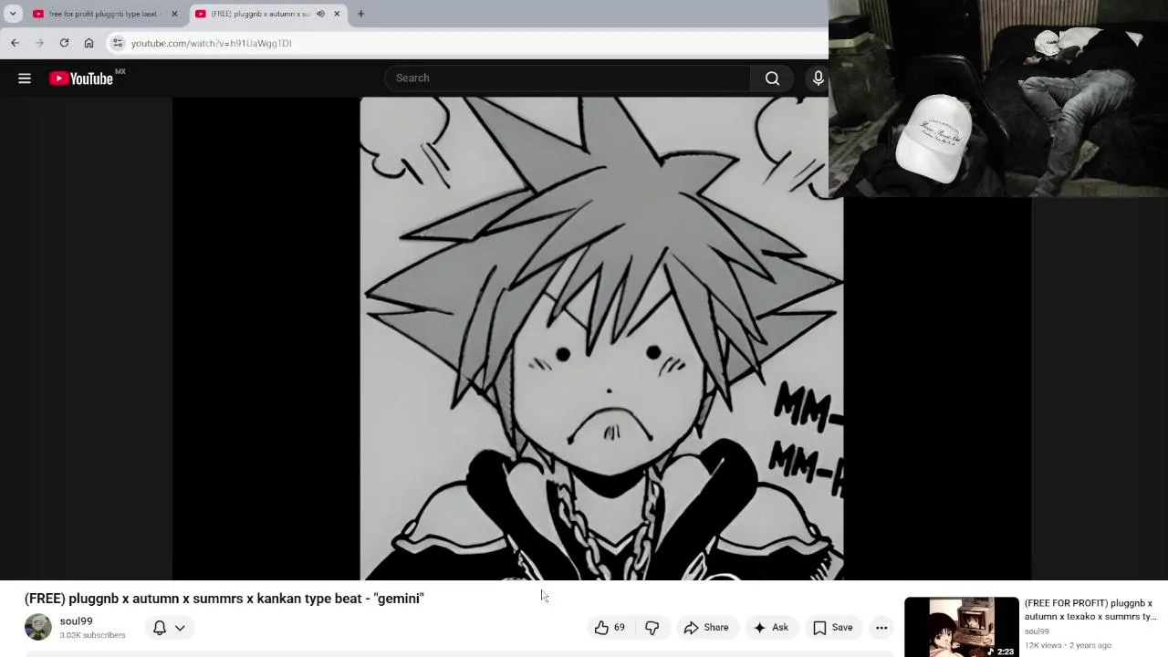1168x657 pixels.
Task: Open a new browser tab
Action: point(360,14)
